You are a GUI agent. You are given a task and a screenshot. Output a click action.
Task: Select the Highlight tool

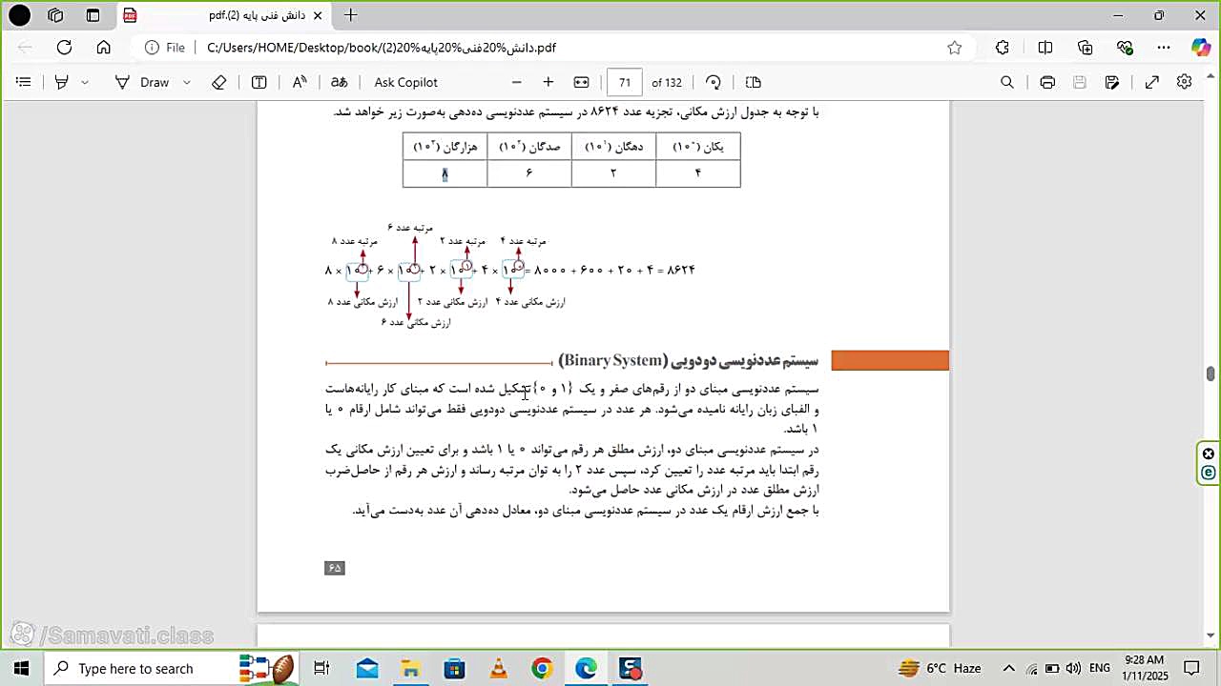(62, 82)
